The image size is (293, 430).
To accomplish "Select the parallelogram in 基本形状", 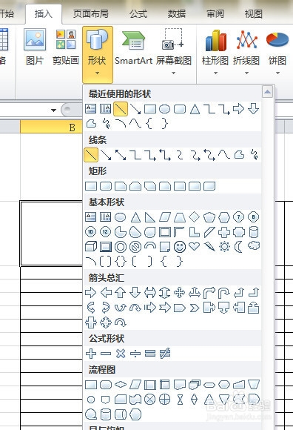I will pos(165,217).
